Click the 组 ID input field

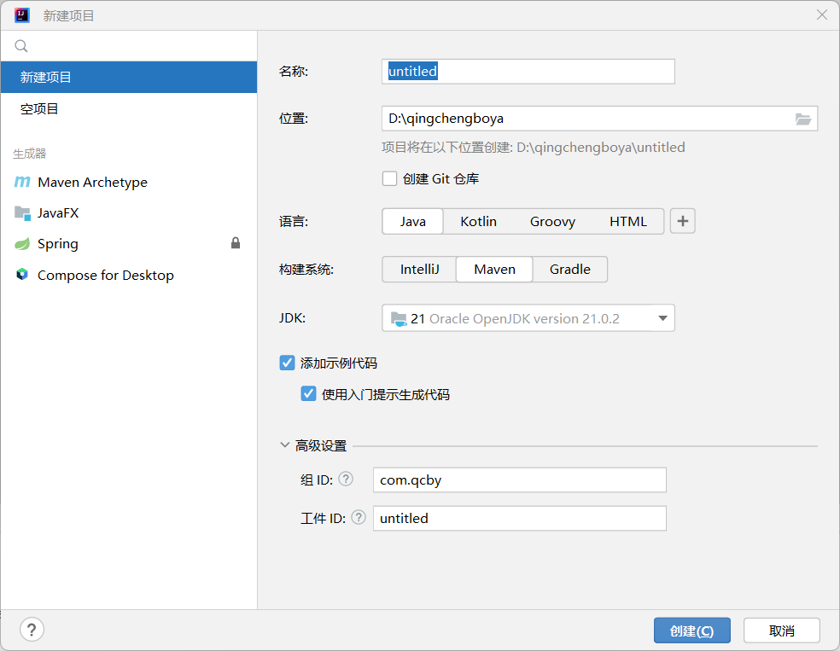tap(520, 480)
